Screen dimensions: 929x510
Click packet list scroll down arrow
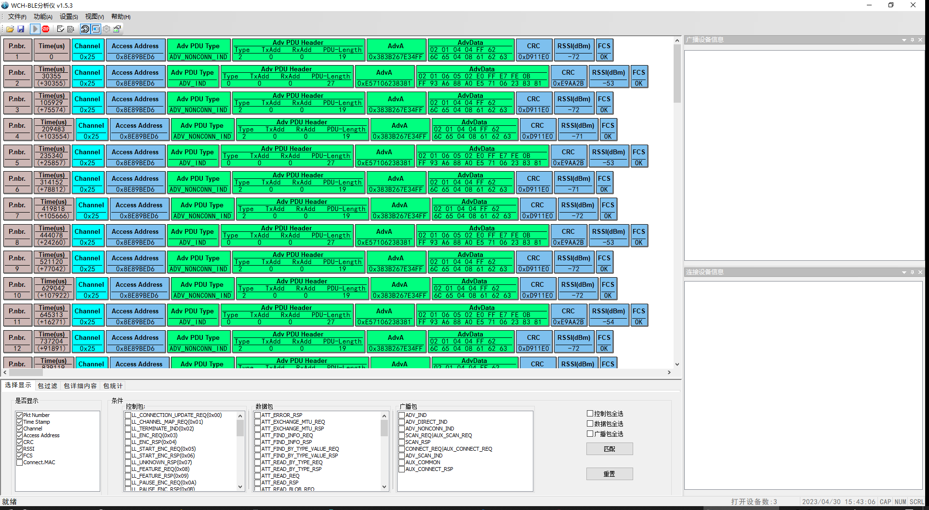(677, 364)
